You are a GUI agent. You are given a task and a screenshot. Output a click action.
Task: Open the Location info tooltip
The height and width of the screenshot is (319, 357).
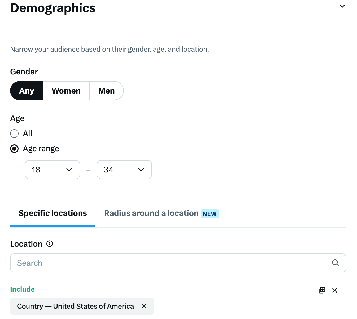[x=50, y=244]
